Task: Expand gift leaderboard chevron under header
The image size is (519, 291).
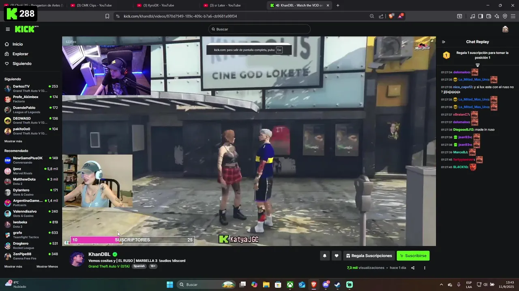Action: (x=477, y=65)
